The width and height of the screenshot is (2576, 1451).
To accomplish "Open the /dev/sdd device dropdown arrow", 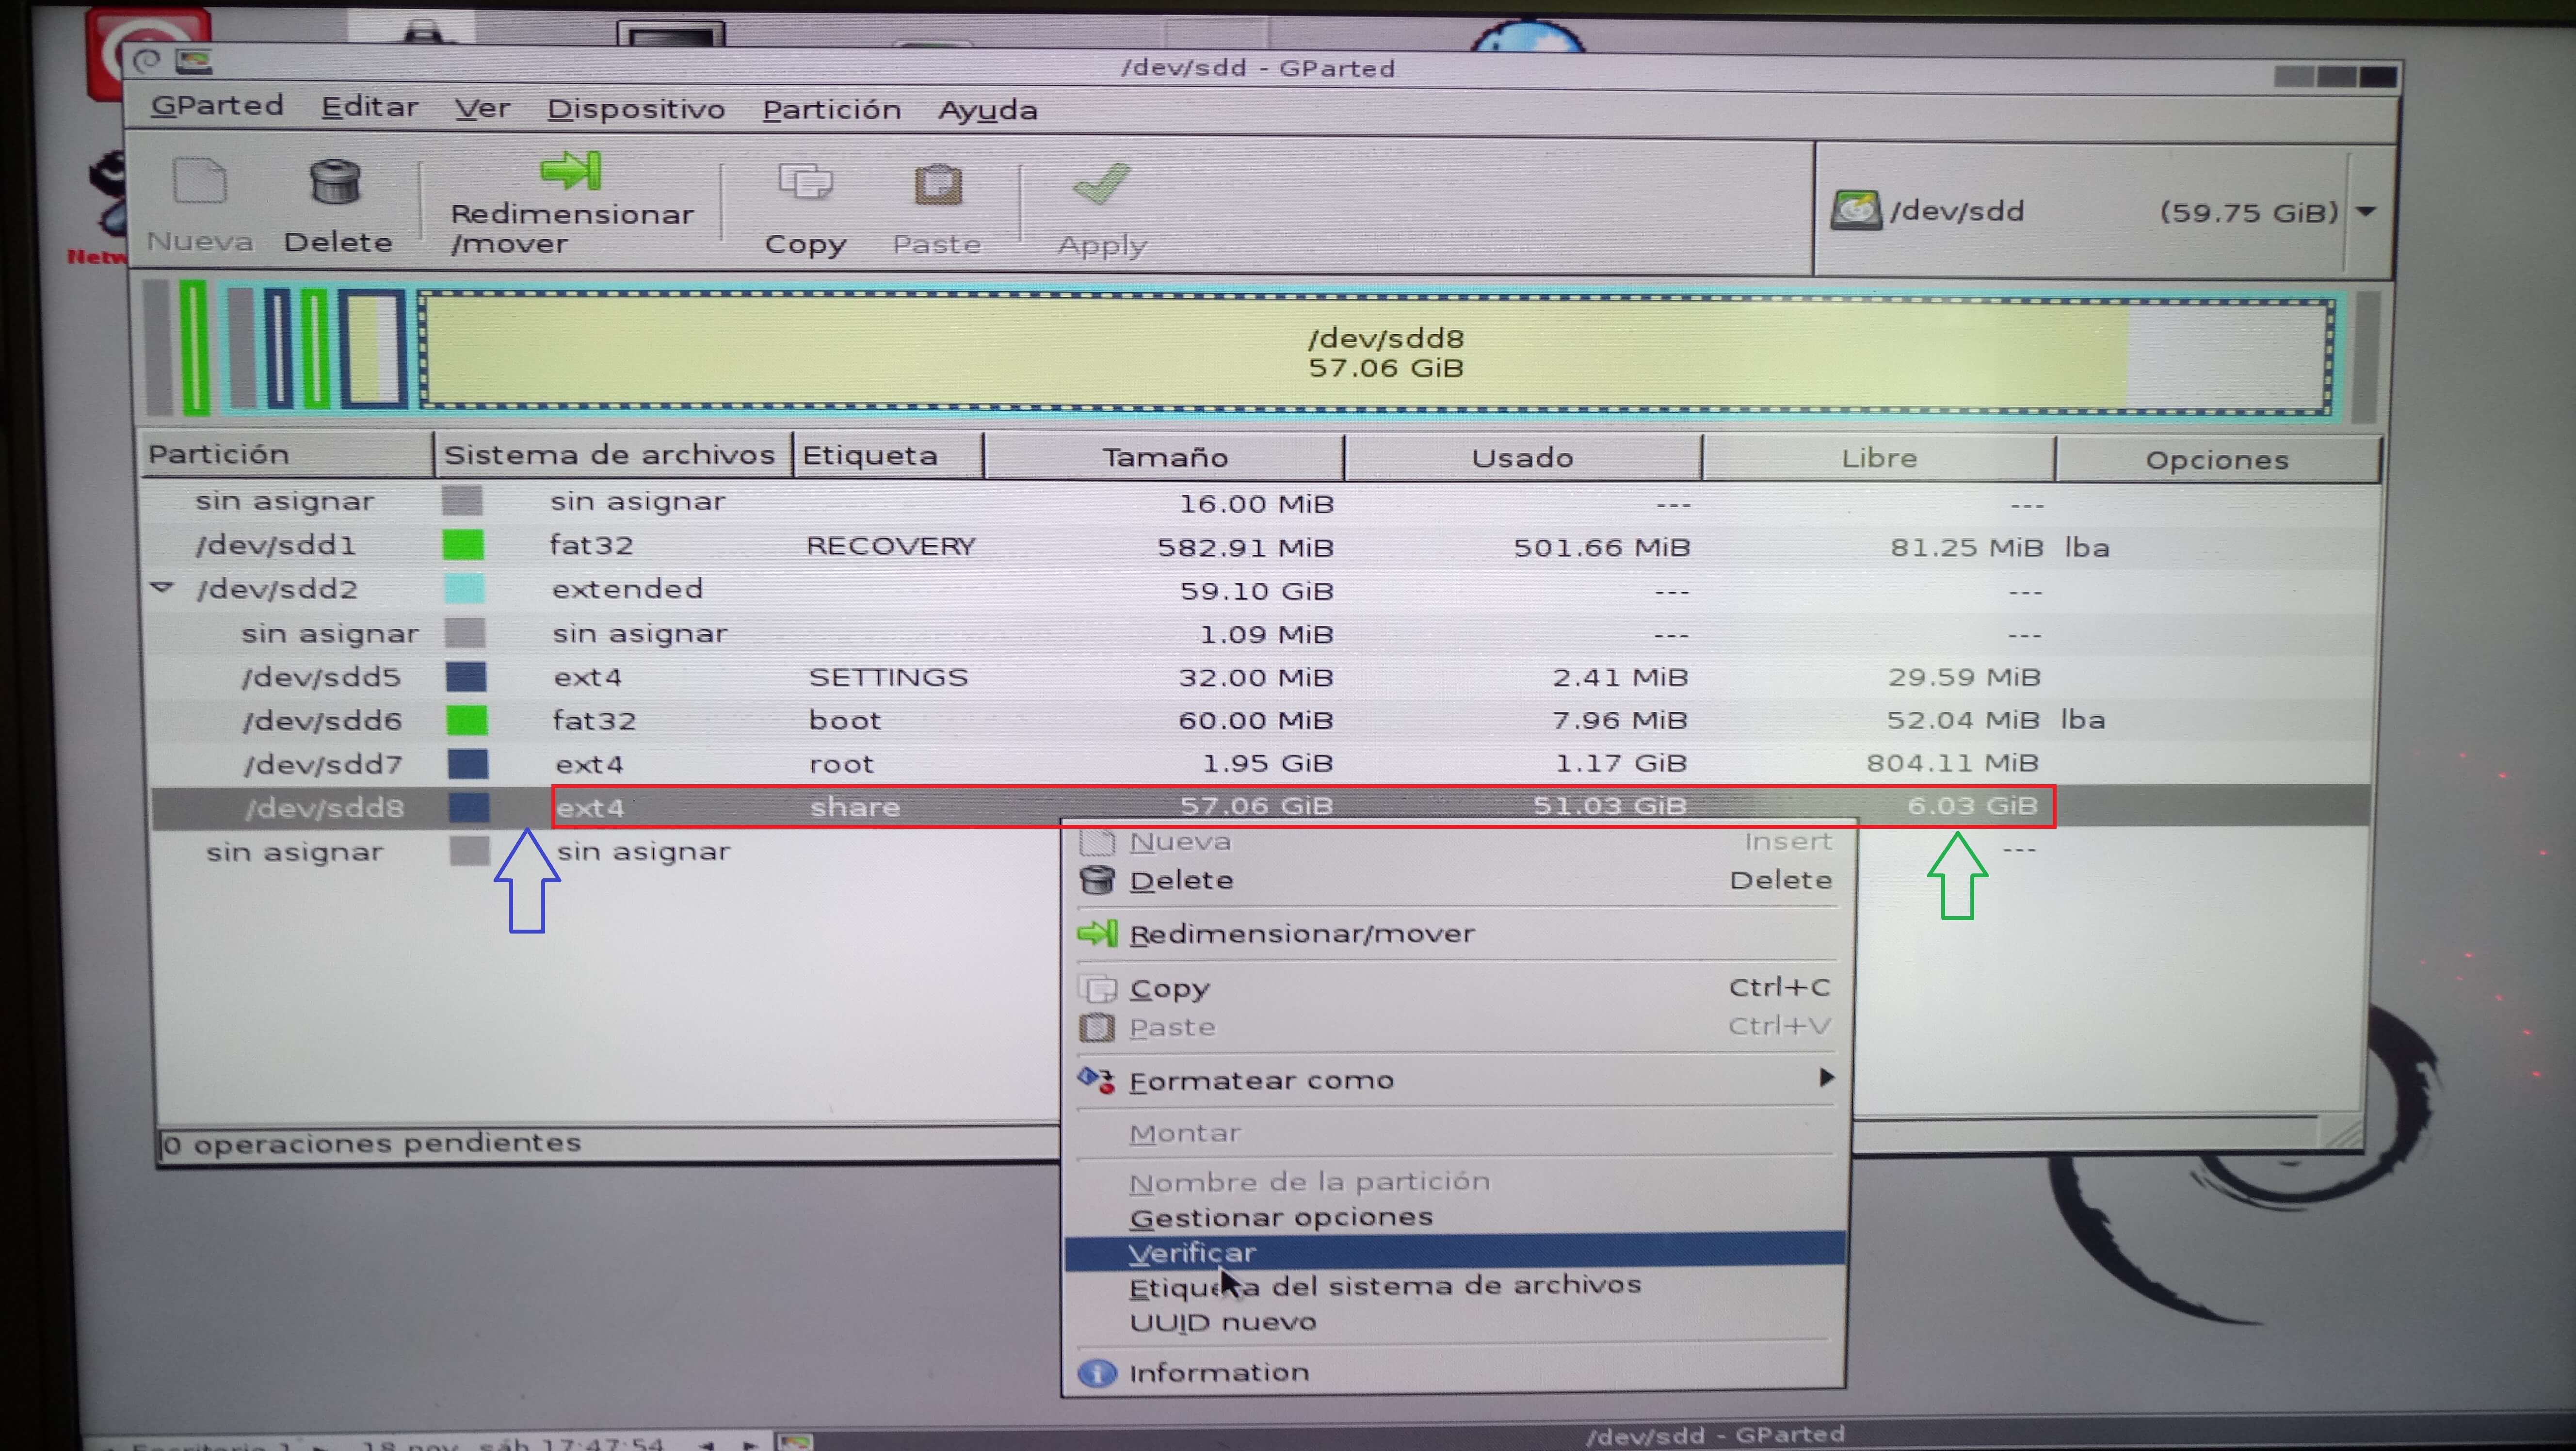I will point(2366,212).
